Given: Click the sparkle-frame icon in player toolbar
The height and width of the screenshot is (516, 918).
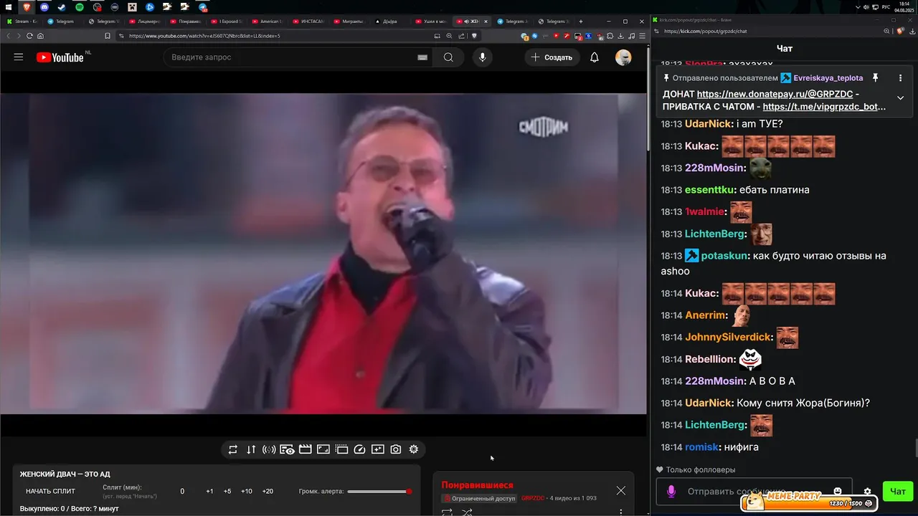Looking at the screenshot, I should 377,449.
